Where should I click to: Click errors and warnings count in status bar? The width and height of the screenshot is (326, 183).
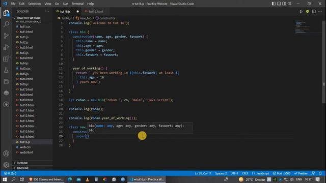point(10,173)
